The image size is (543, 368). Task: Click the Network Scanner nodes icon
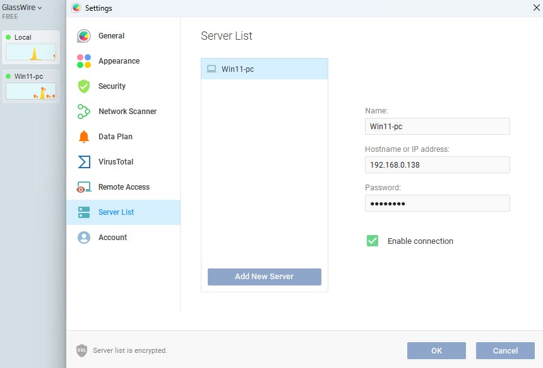pos(84,112)
